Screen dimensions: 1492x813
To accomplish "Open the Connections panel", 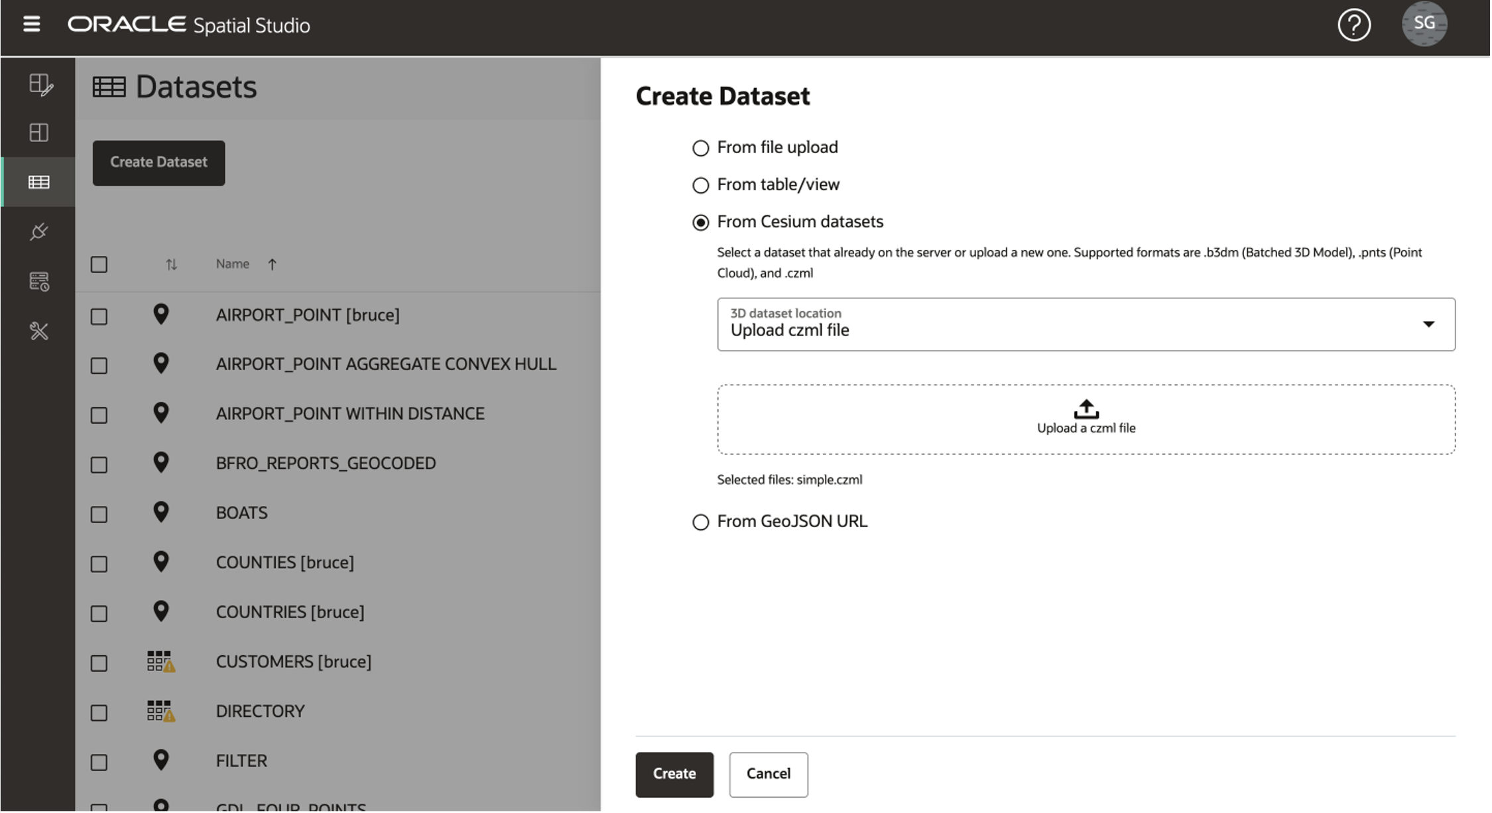I will point(38,231).
